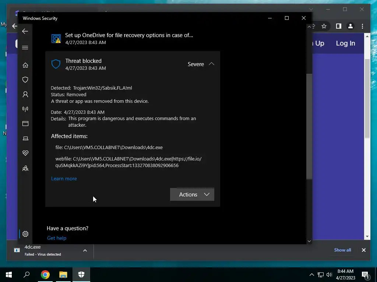Open Device security laptop icon

(x=25, y=138)
